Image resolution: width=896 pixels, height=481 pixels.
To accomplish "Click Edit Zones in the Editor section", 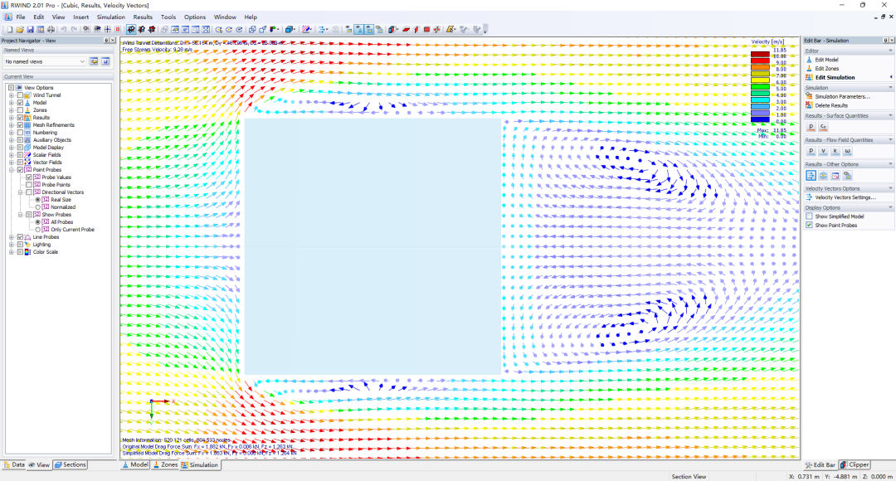I will pyautogui.click(x=826, y=69).
